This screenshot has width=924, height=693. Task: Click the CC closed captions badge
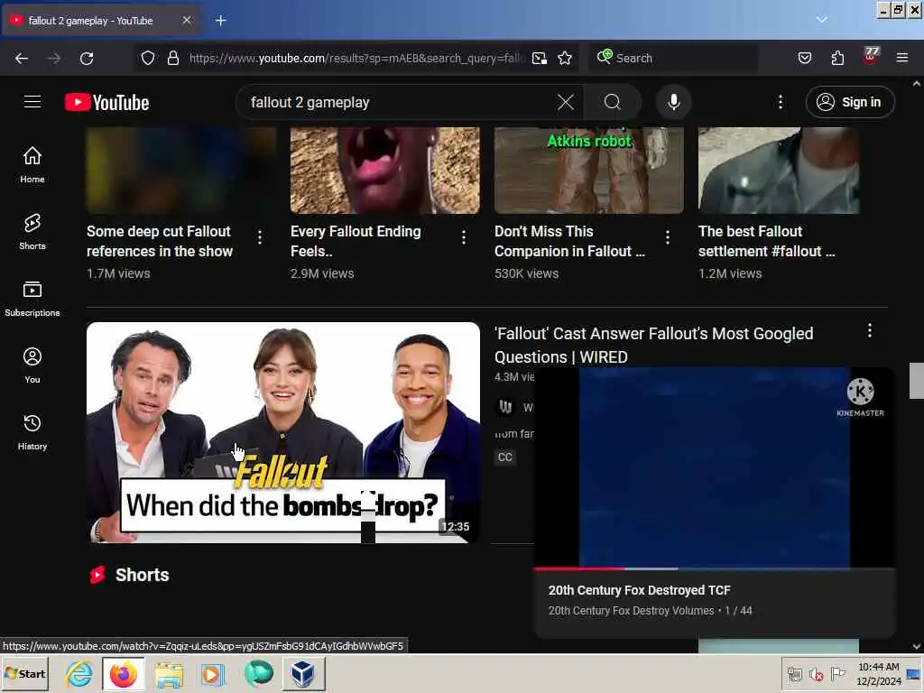click(x=505, y=457)
